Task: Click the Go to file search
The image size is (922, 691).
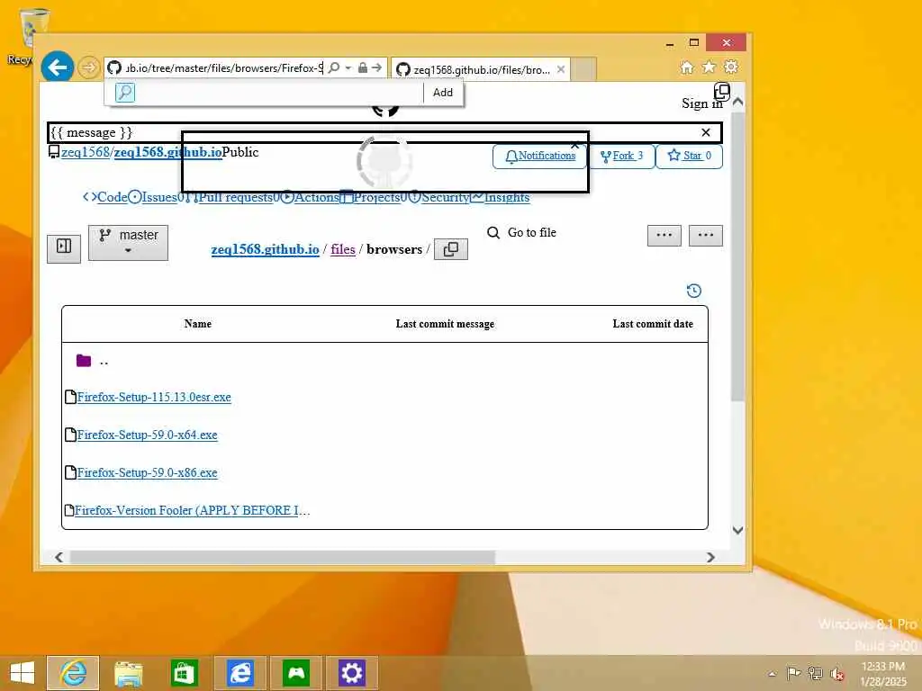Action: 522,233
